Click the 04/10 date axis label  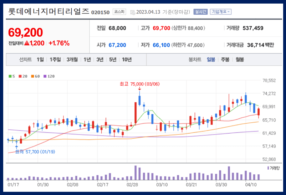(x=251, y=185)
